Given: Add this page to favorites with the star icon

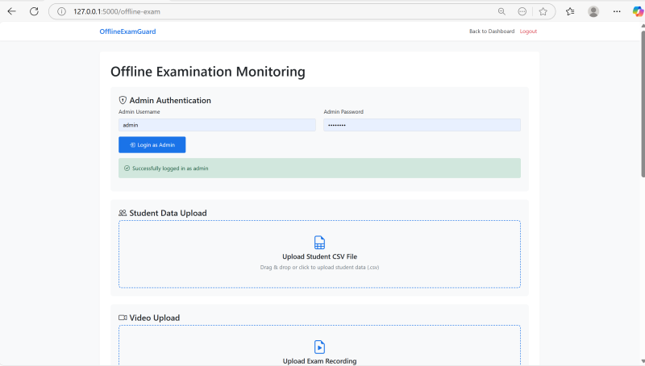Looking at the screenshot, I should 543,11.
